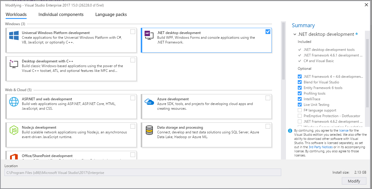Switch to Individual components tab
This screenshot has width=372, height=189.
pyautogui.click(x=61, y=14)
